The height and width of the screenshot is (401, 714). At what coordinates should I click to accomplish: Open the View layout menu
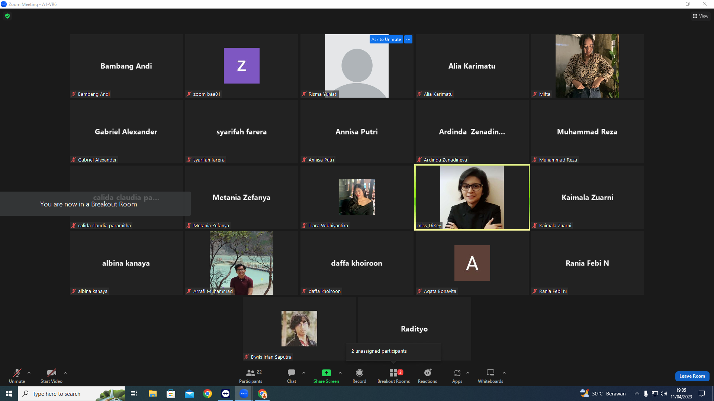701,16
